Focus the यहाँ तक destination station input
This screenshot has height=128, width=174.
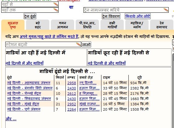pos(30,10)
